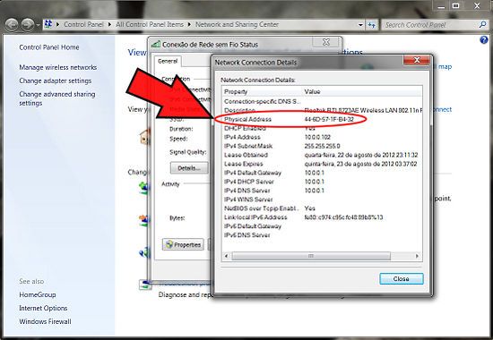Select the IPv4 DNS Server row
The width and height of the screenshot is (493, 340).
point(322,191)
